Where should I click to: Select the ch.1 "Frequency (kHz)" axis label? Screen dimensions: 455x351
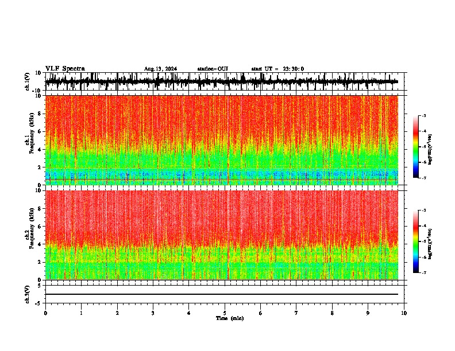(x=32, y=133)
